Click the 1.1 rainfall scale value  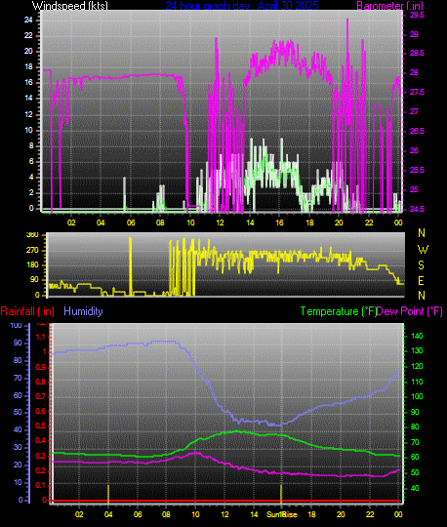(40, 337)
